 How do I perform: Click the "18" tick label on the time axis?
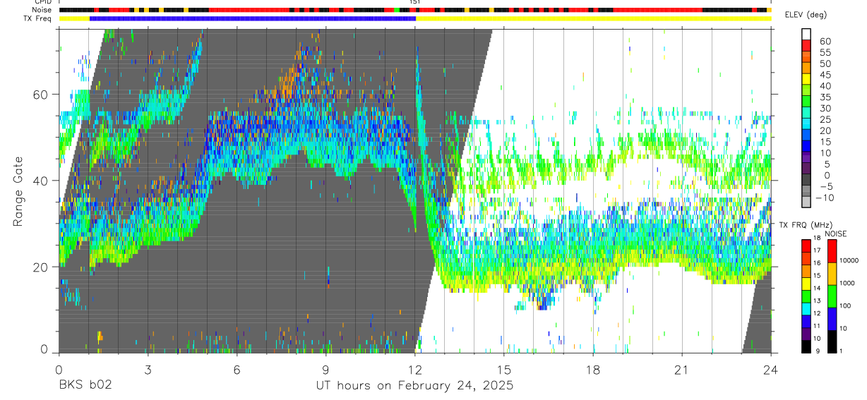pos(593,369)
